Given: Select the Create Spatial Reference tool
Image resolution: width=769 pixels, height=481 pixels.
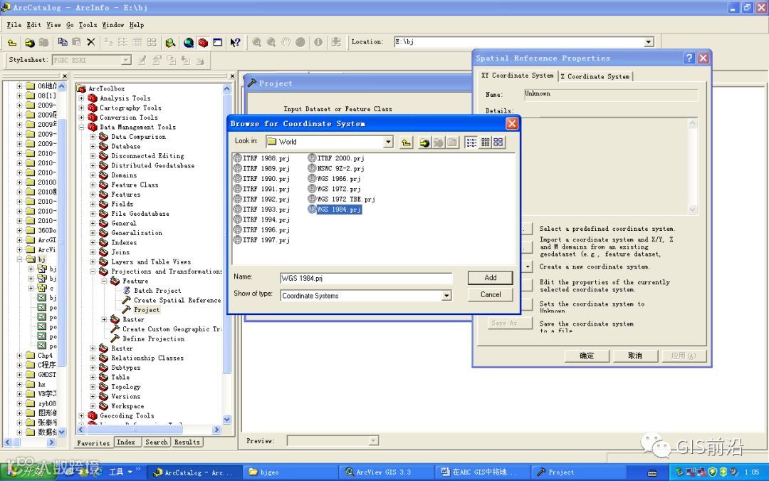Looking at the screenshot, I should pos(172,300).
